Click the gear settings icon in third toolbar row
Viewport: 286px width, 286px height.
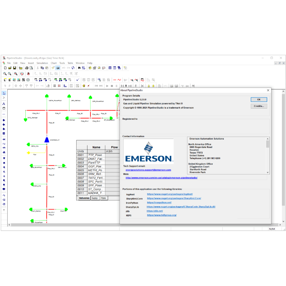[28, 80]
